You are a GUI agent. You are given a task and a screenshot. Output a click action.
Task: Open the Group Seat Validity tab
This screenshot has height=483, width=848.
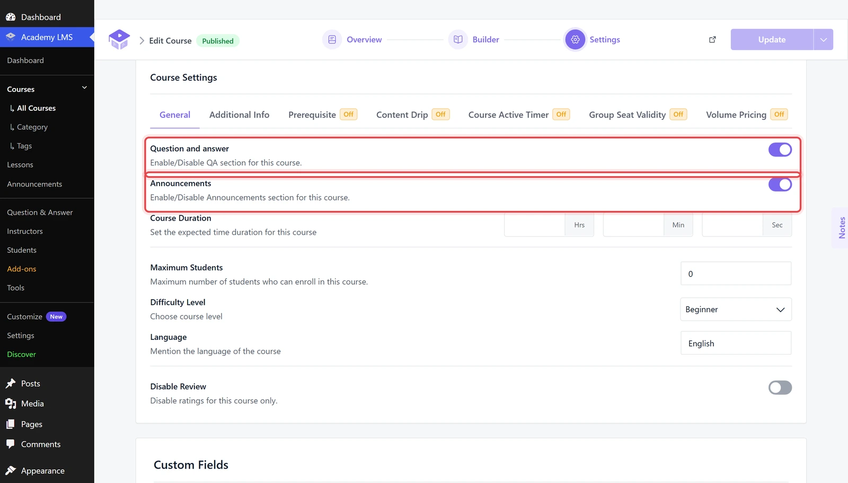tap(638, 115)
